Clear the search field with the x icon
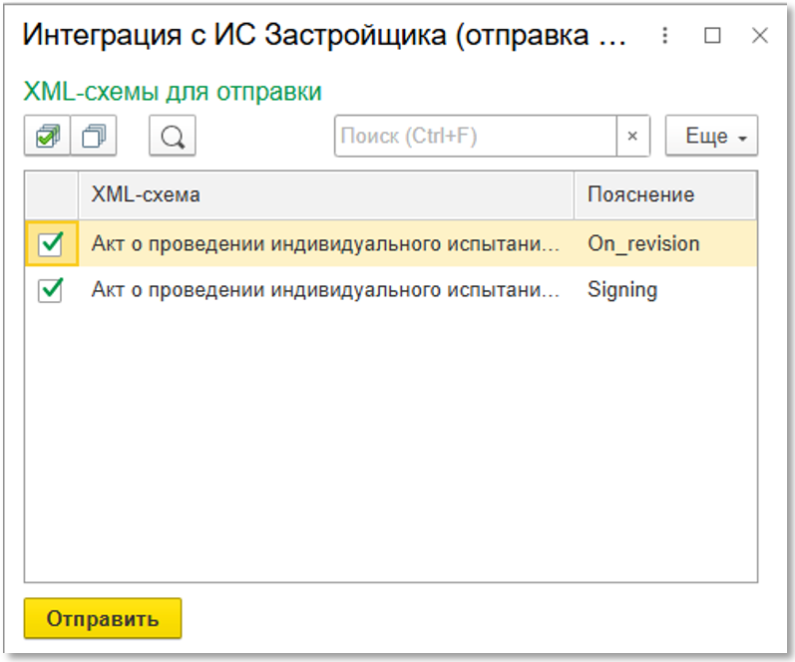Viewport: 795px width, 662px height. 632,137
